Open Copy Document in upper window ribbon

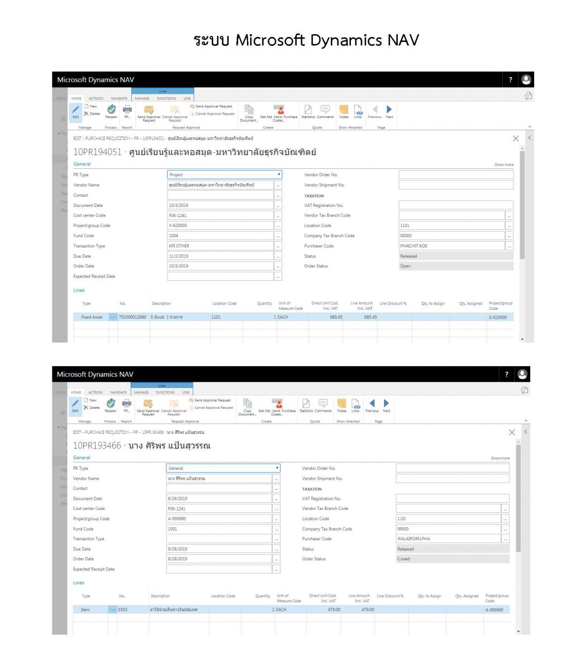(249, 113)
